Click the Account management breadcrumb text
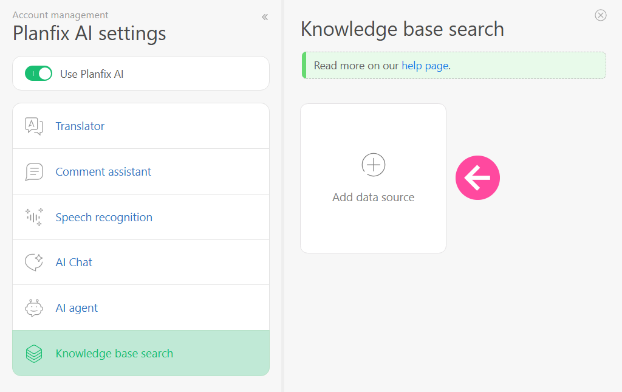 click(x=60, y=15)
